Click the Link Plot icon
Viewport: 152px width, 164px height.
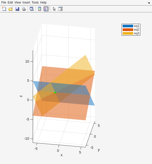pos(32,9)
